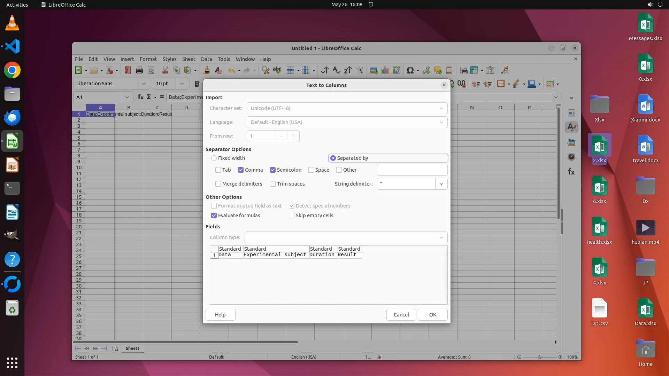Expand the String delimiter dropdown
This screenshot has width=669, height=376.
pyautogui.click(x=441, y=184)
